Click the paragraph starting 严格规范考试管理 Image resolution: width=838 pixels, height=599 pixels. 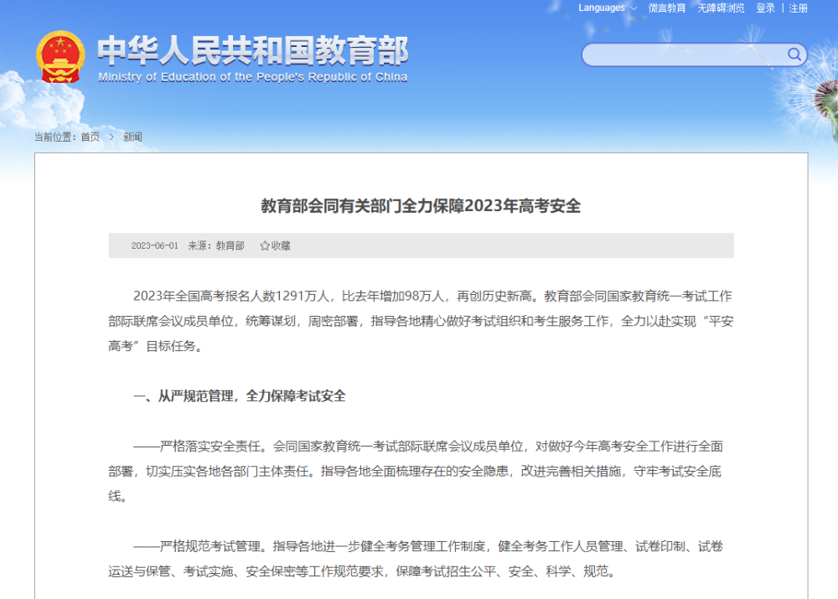coord(416,559)
